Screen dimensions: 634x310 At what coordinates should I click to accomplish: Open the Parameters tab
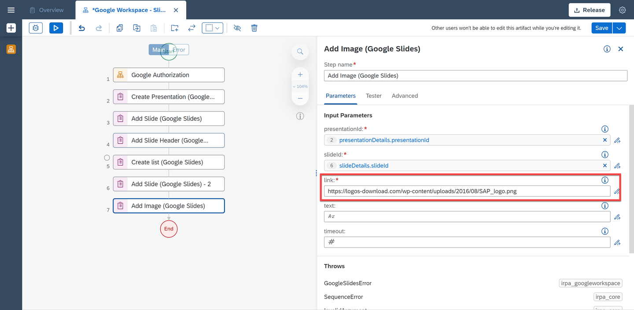coord(340,96)
